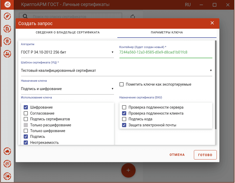This screenshot has height=183, width=235.
Task: Enable the Подпись сертификатов checkbox
Action: point(26,119)
